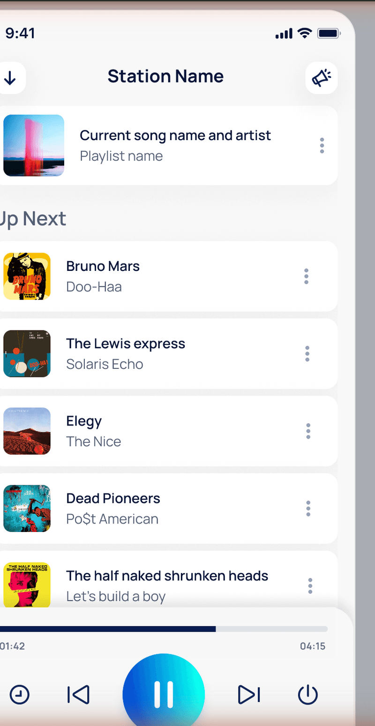Tap the down arrow to collapse the player
The image size is (375, 726).
pyautogui.click(x=10, y=78)
